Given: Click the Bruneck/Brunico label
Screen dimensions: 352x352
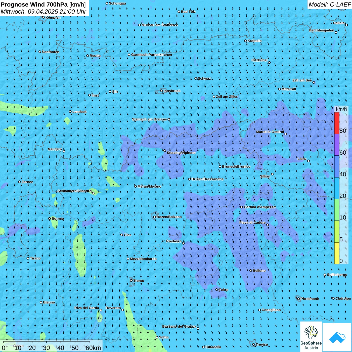Looking at the screenshot, I should 236,166.
